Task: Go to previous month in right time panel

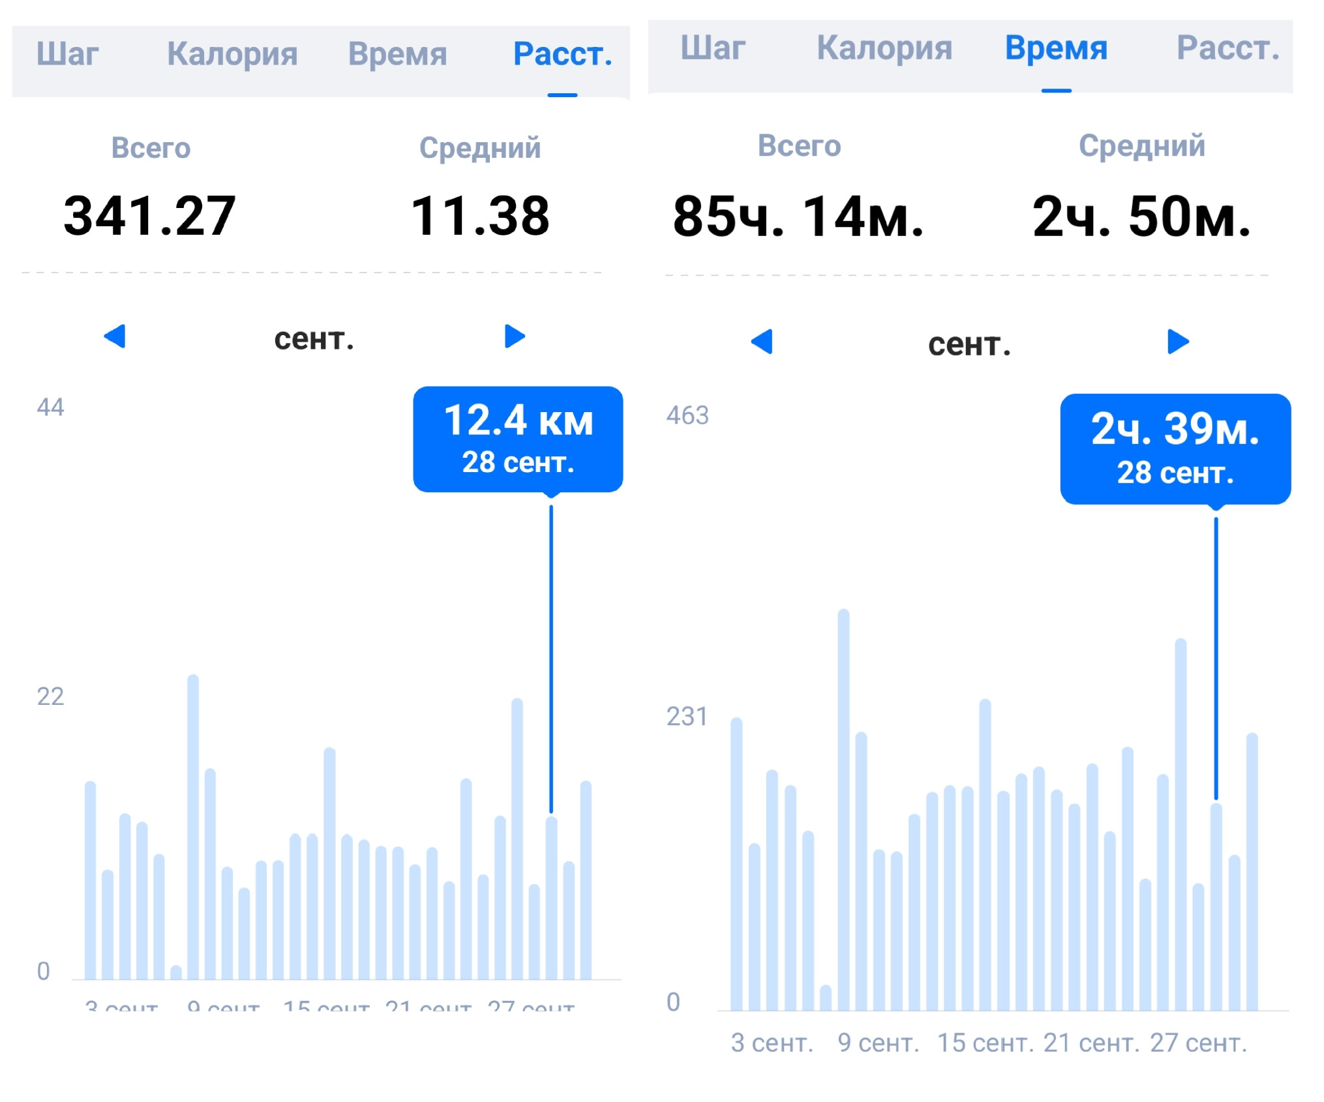Action: point(762,342)
